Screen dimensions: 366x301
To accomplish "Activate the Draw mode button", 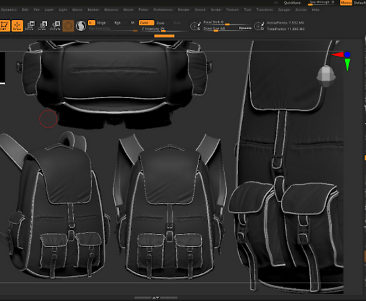I will pyautogui.click(x=17, y=26).
